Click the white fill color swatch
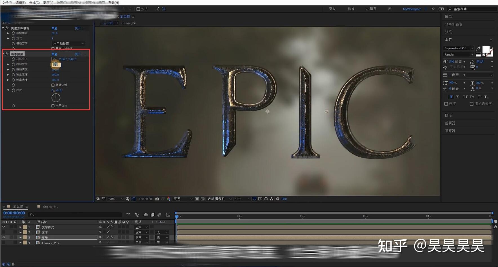 [486, 50]
